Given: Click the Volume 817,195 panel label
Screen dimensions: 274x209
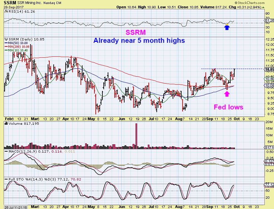Looking at the screenshot, I should [x=24, y=124].
